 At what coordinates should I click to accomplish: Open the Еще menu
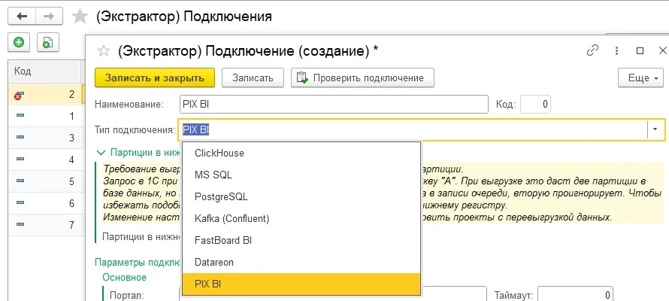640,78
